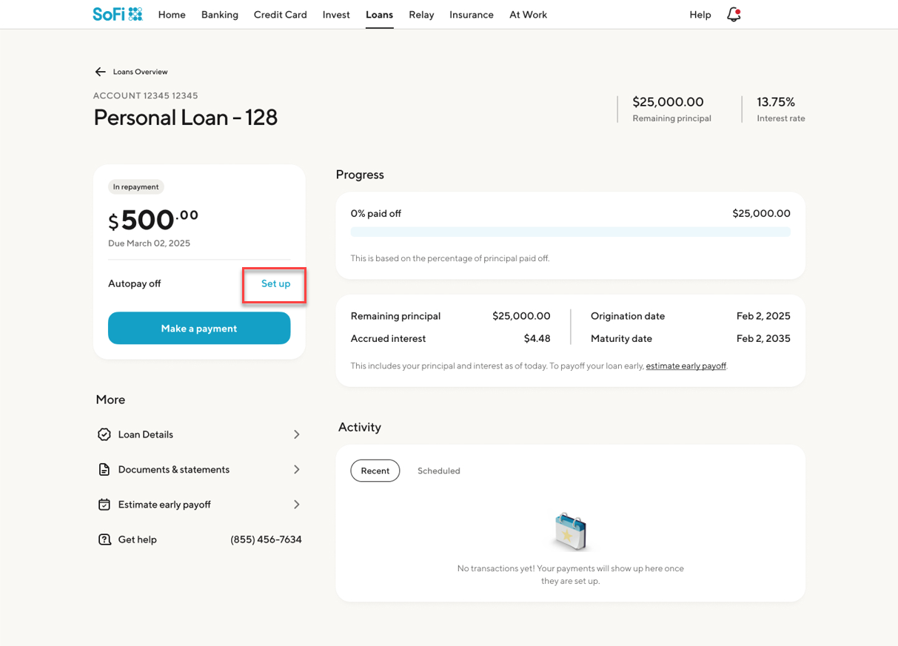Go back via the Loans Overview text
Screen dimensions: 898x646
click(x=141, y=72)
